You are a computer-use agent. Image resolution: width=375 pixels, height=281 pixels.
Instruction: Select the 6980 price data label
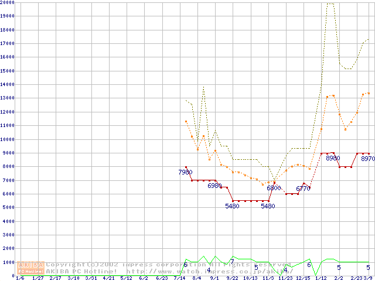pos(215,186)
